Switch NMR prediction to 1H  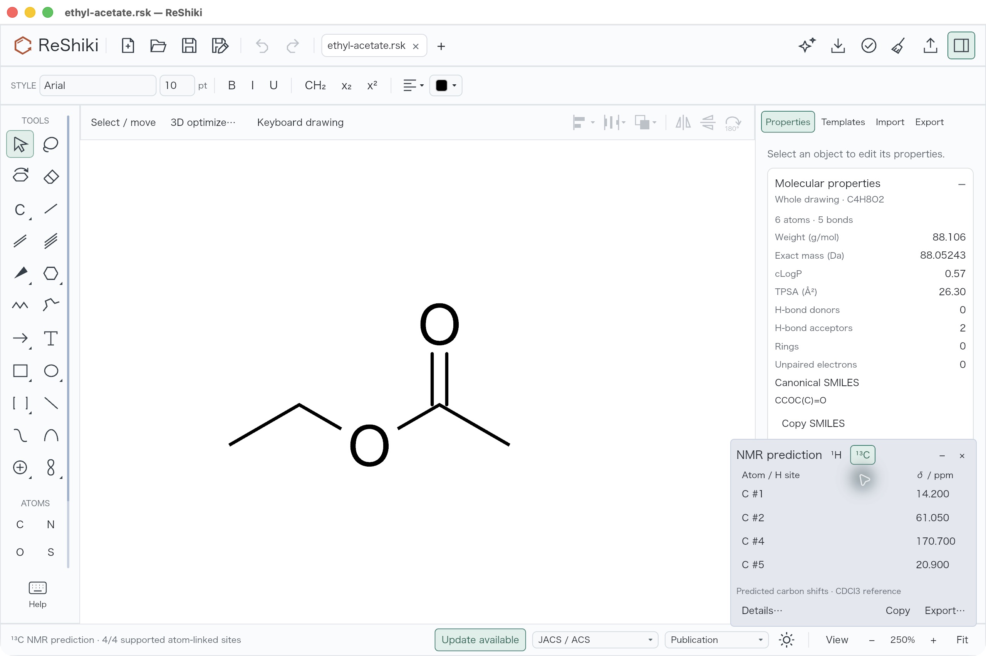click(x=836, y=455)
